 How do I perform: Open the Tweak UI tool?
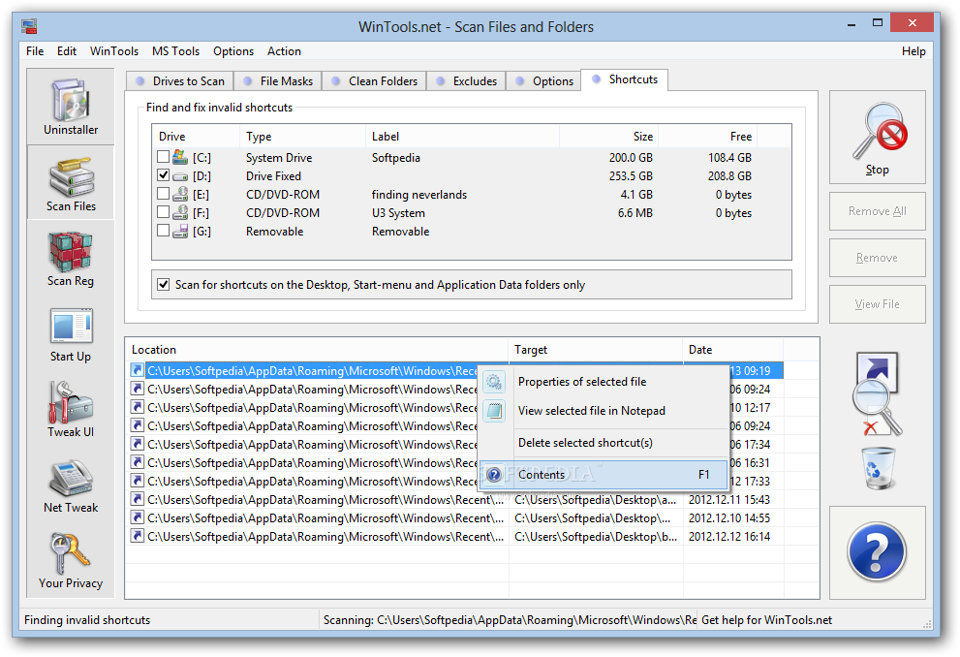pyautogui.click(x=71, y=409)
